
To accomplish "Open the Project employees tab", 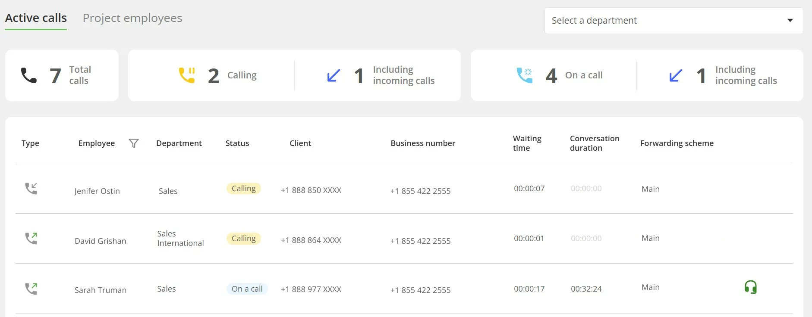I will (x=132, y=18).
